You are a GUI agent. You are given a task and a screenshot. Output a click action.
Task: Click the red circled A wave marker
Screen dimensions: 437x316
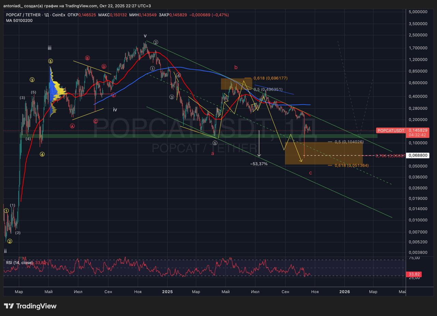(x=72, y=126)
